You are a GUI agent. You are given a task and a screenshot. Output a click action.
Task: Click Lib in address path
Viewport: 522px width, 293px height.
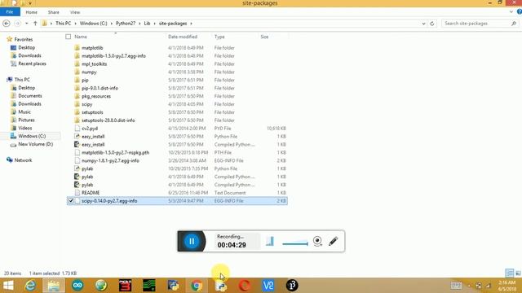[147, 24]
